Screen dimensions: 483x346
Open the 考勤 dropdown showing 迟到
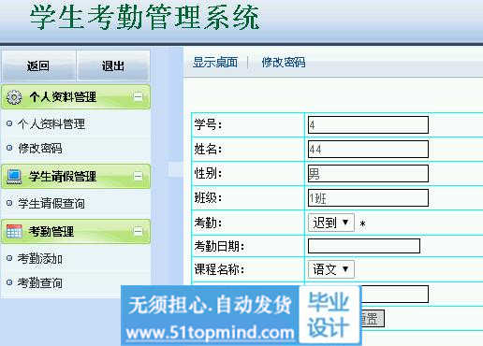tap(331, 223)
